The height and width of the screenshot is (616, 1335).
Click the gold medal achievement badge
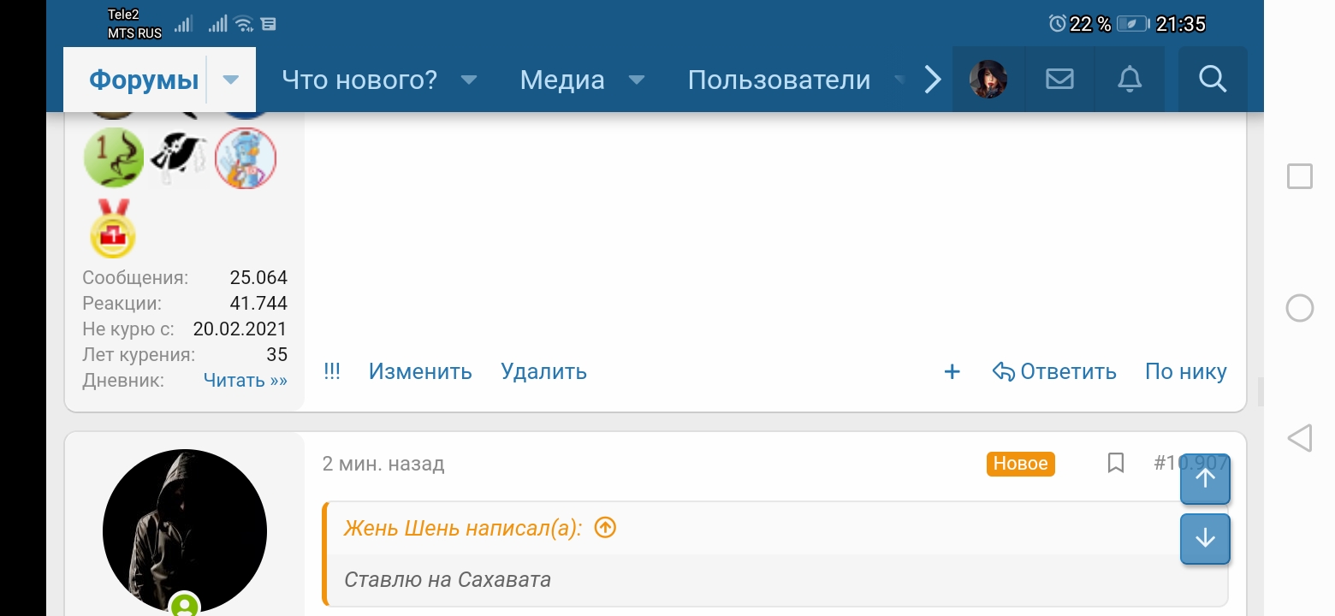pos(111,228)
